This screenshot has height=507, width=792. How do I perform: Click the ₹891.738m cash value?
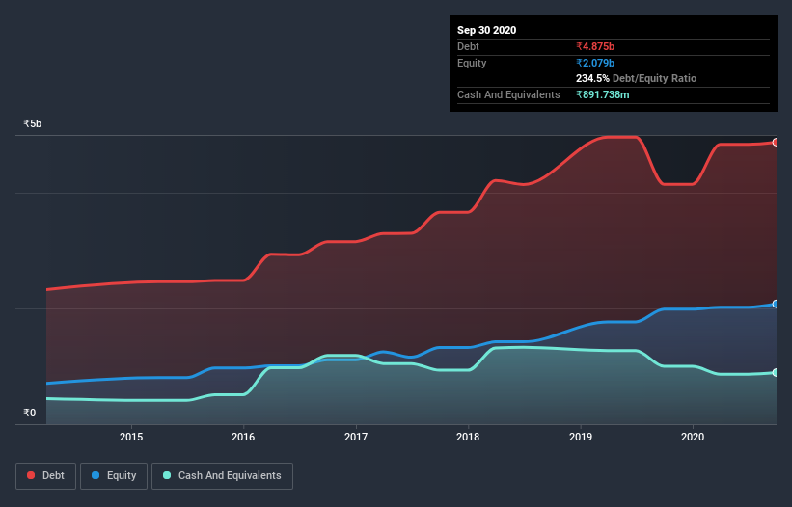pyautogui.click(x=603, y=94)
